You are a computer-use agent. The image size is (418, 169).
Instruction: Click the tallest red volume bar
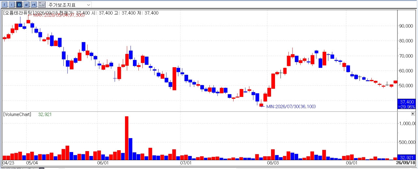tap(127, 138)
